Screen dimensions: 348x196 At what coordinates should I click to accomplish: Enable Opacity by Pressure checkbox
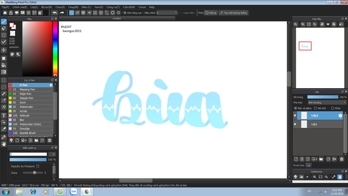[38, 166]
